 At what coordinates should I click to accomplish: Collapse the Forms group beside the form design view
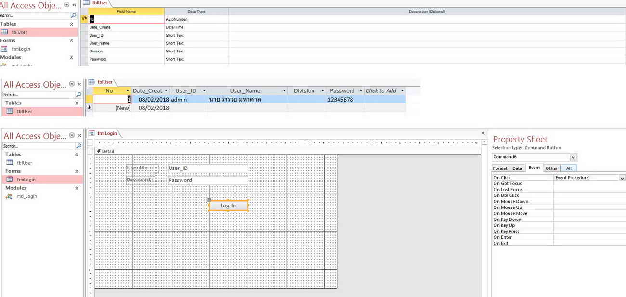point(77,171)
